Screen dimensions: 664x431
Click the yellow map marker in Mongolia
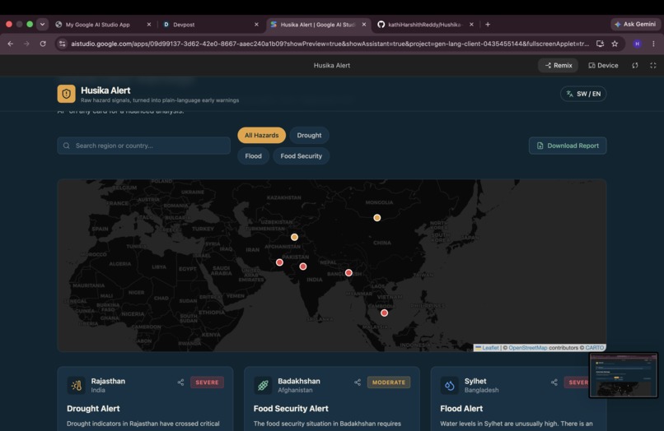tap(376, 218)
